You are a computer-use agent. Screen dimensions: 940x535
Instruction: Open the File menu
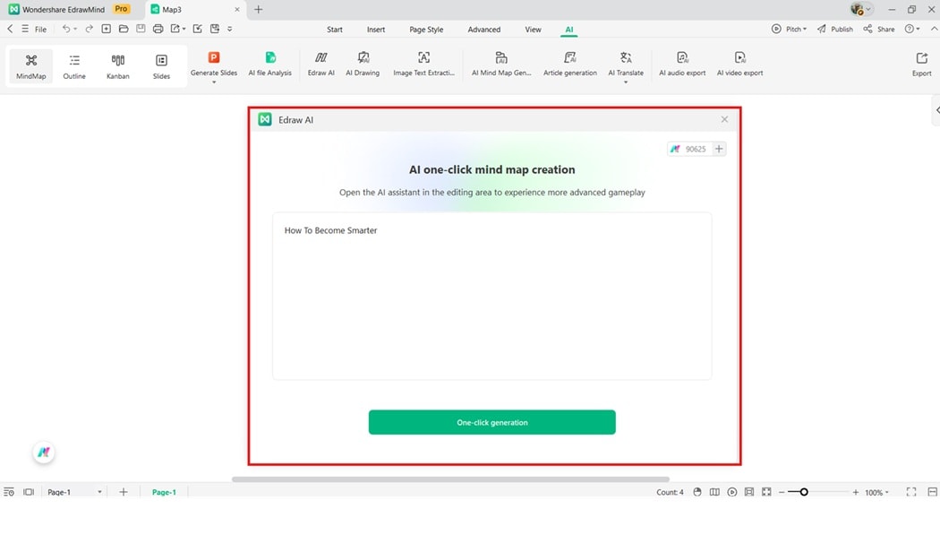40,28
